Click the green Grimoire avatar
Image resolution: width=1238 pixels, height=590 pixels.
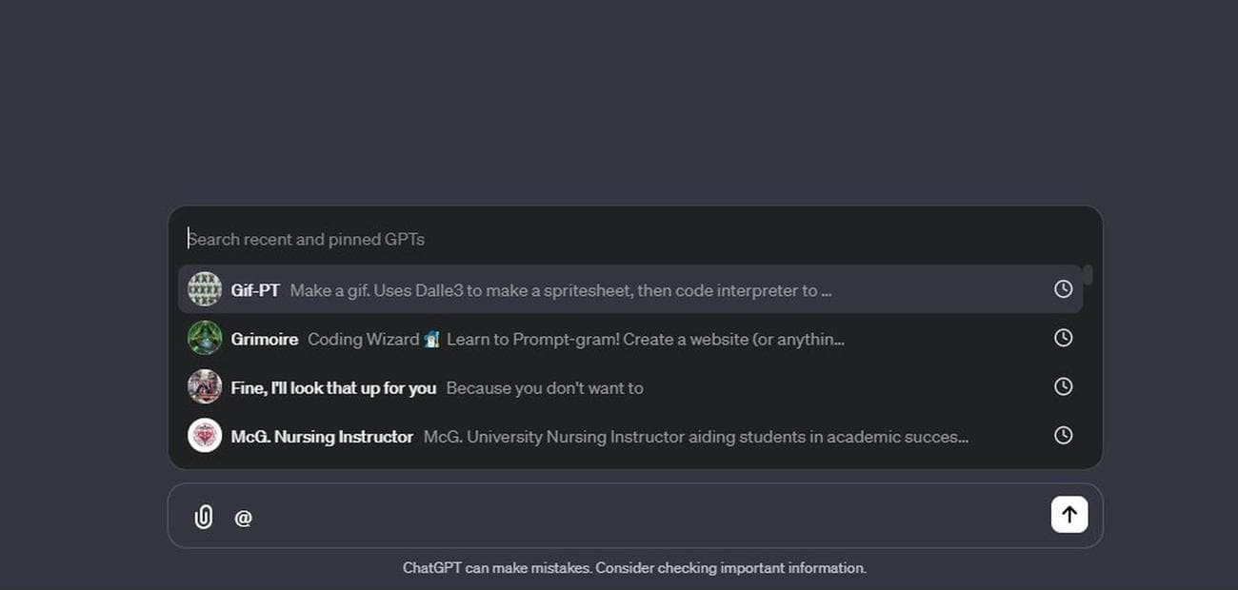205,338
